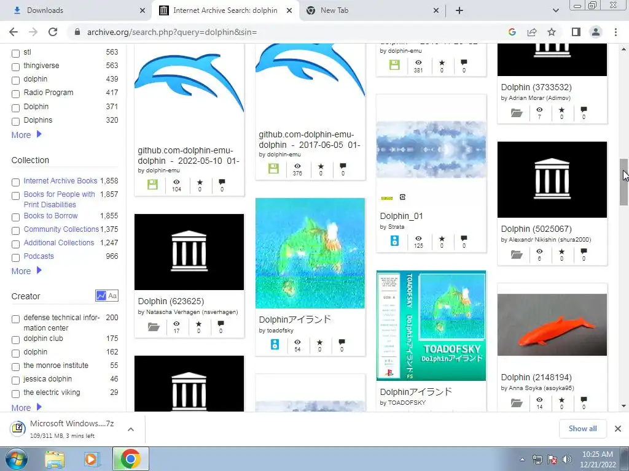Open the Windows Start button

point(17,459)
